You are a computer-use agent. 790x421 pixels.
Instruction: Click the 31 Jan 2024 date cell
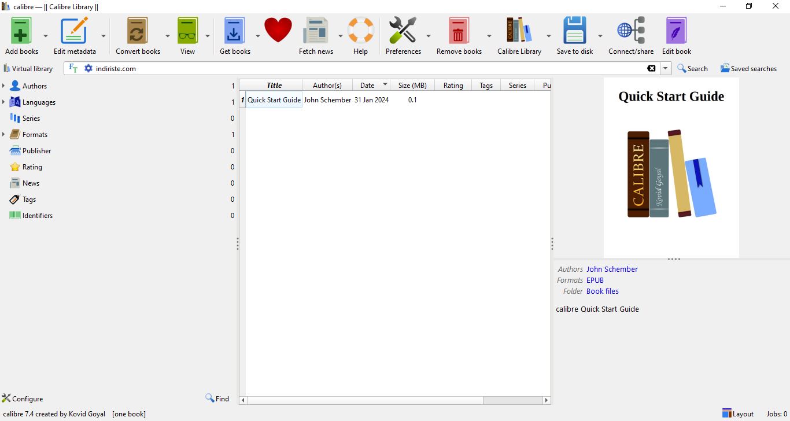click(x=371, y=99)
